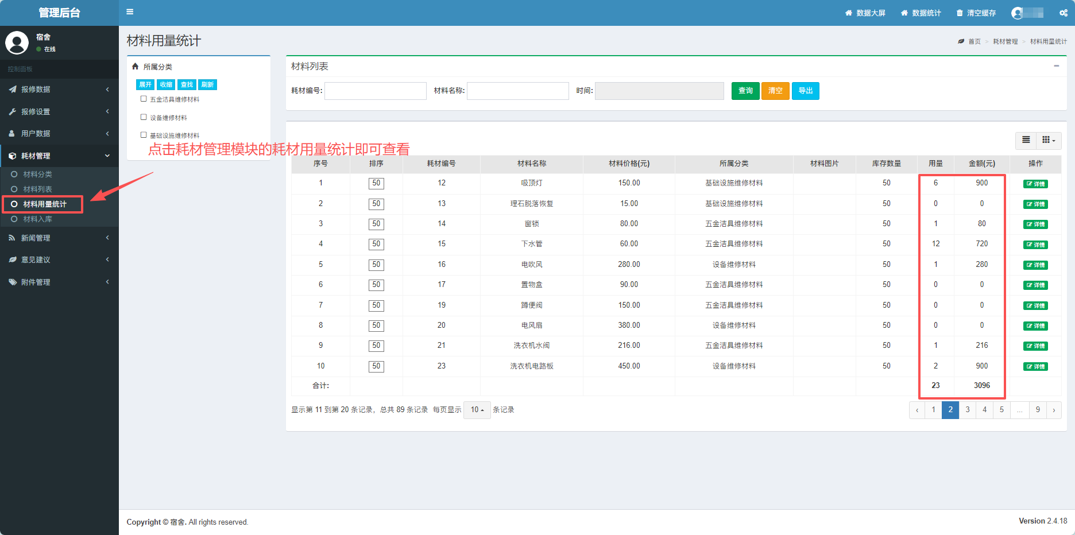Click the hamburger sidebar toggle icon
The image size is (1075, 535).
(x=130, y=12)
